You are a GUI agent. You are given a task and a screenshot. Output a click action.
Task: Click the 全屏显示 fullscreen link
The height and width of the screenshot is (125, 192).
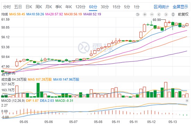click(x=180, y=7)
